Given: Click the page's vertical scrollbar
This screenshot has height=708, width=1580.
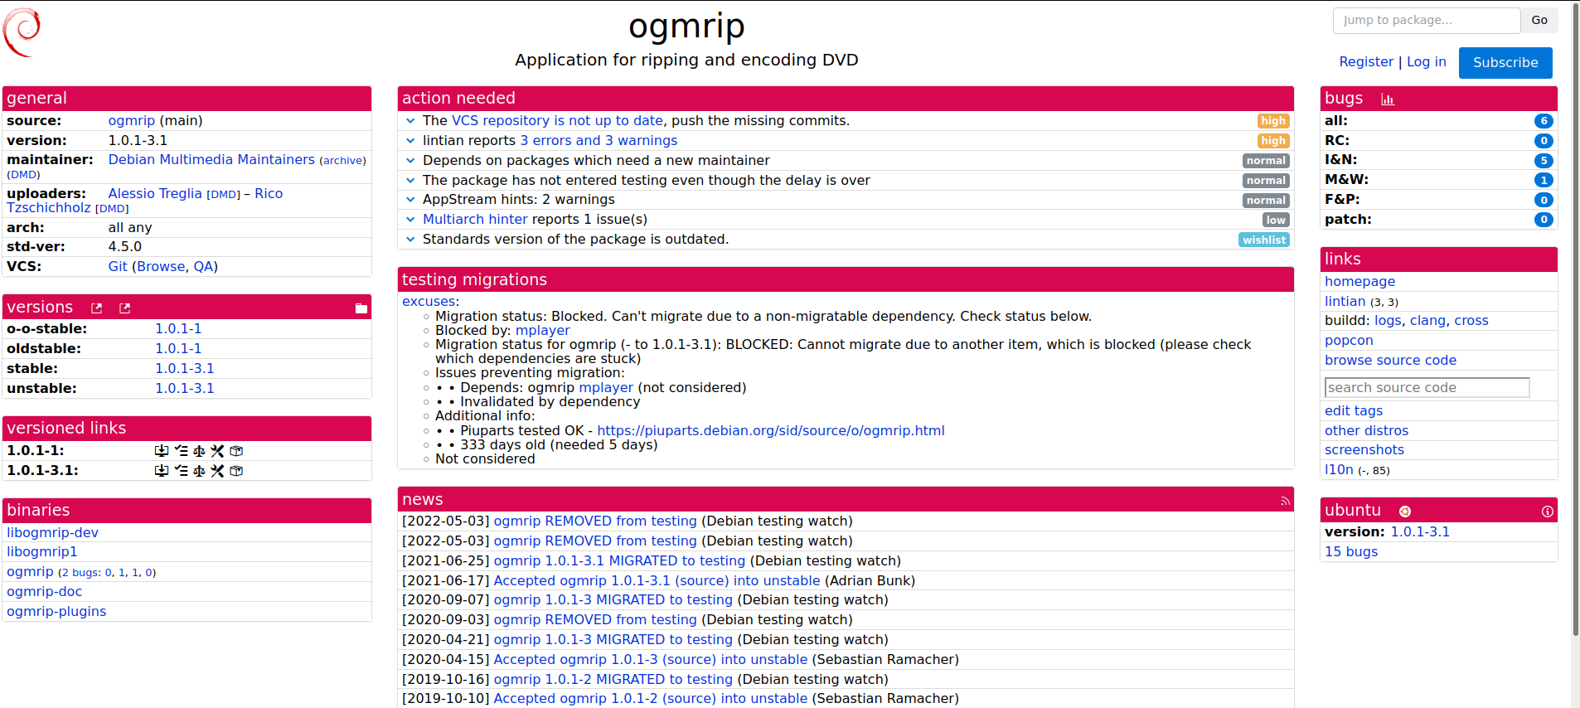Looking at the screenshot, I should (1575, 332).
